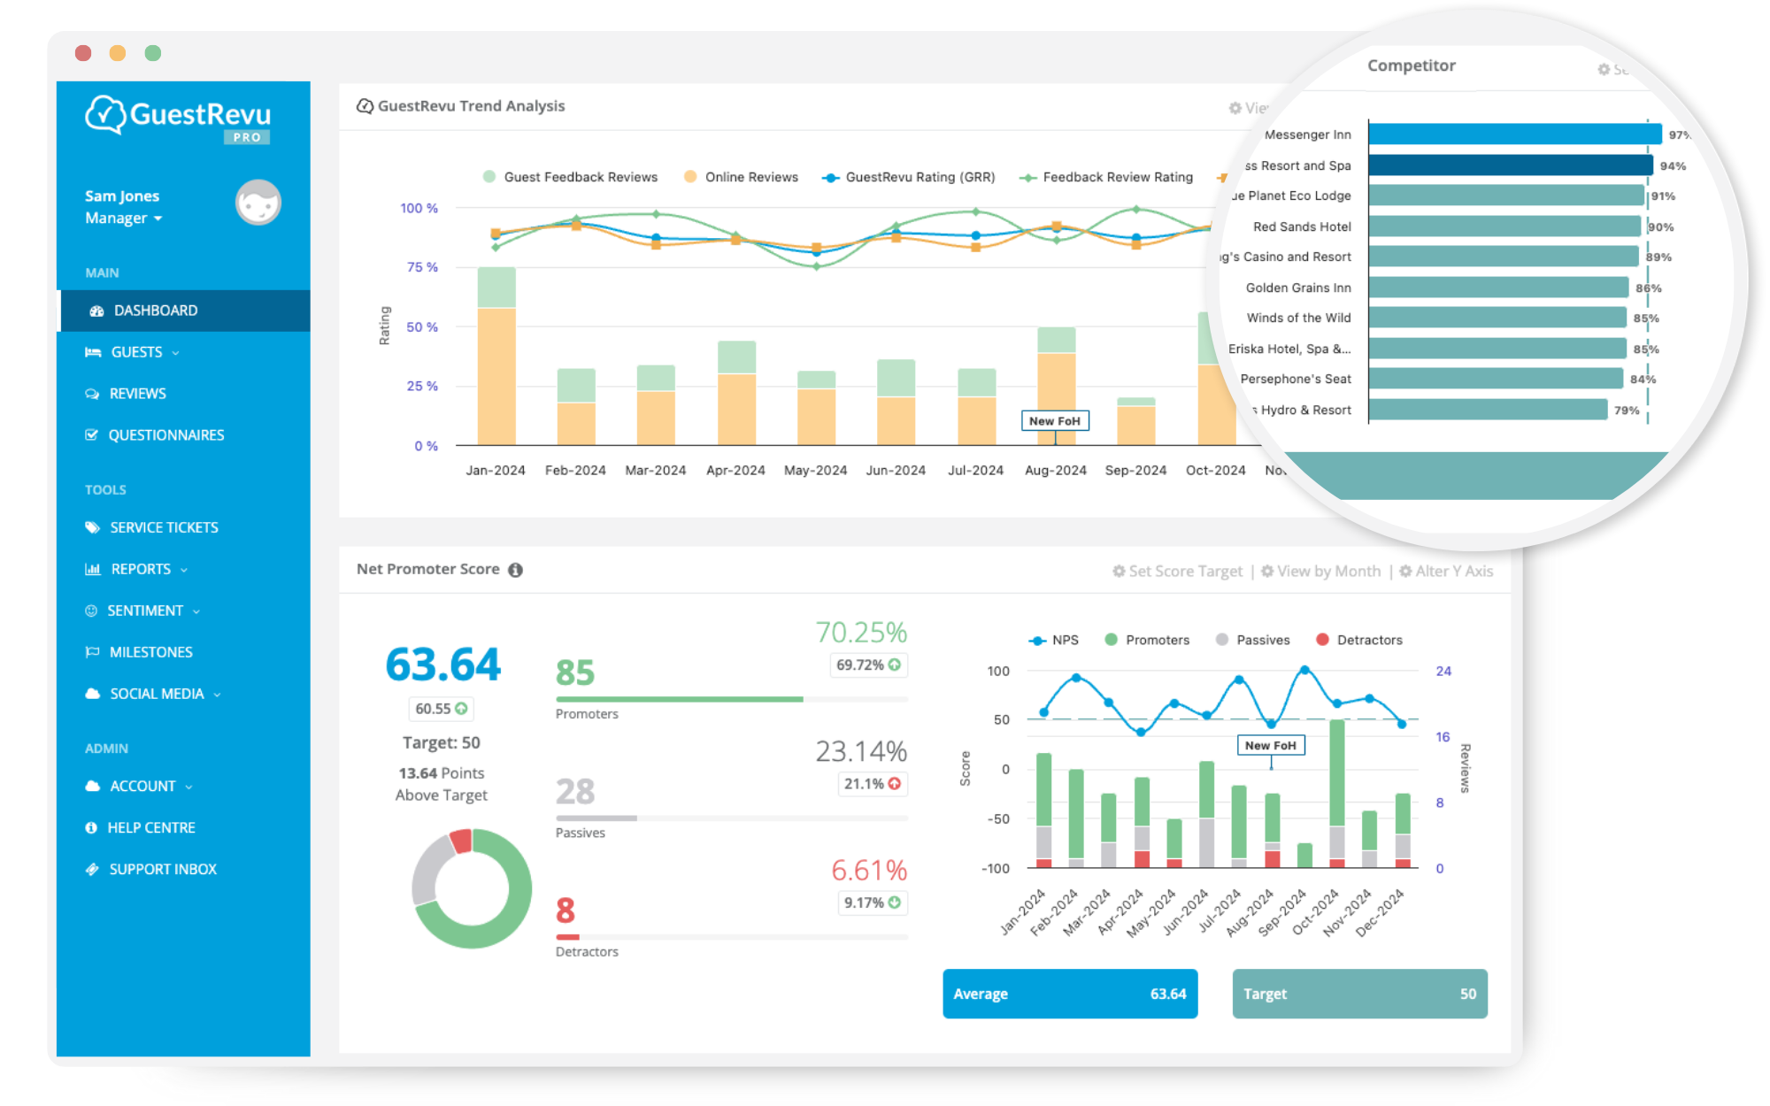
Task: Open the Support Inbox
Action: (x=162, y=868)
